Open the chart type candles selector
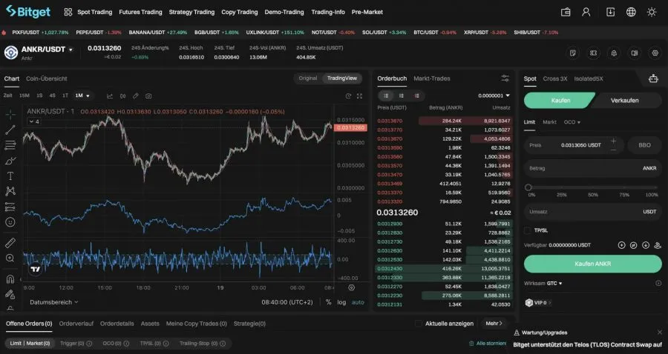Screen dimensions: 668x354 (x=122, y=96)
